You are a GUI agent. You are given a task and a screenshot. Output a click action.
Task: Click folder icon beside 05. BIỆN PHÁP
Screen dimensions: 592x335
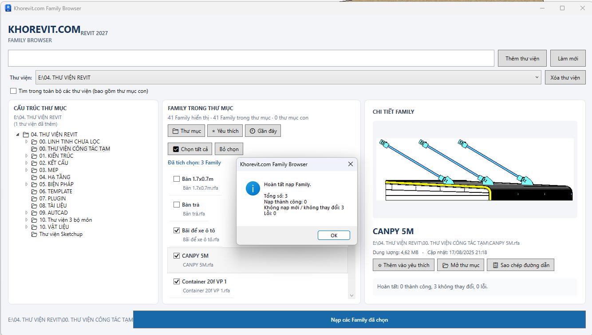point(34,184)
